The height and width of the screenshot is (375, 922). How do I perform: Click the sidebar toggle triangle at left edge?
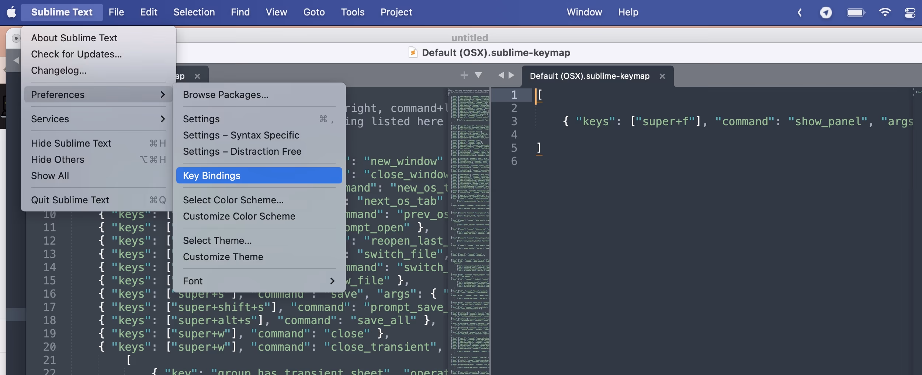coord(16,60)
